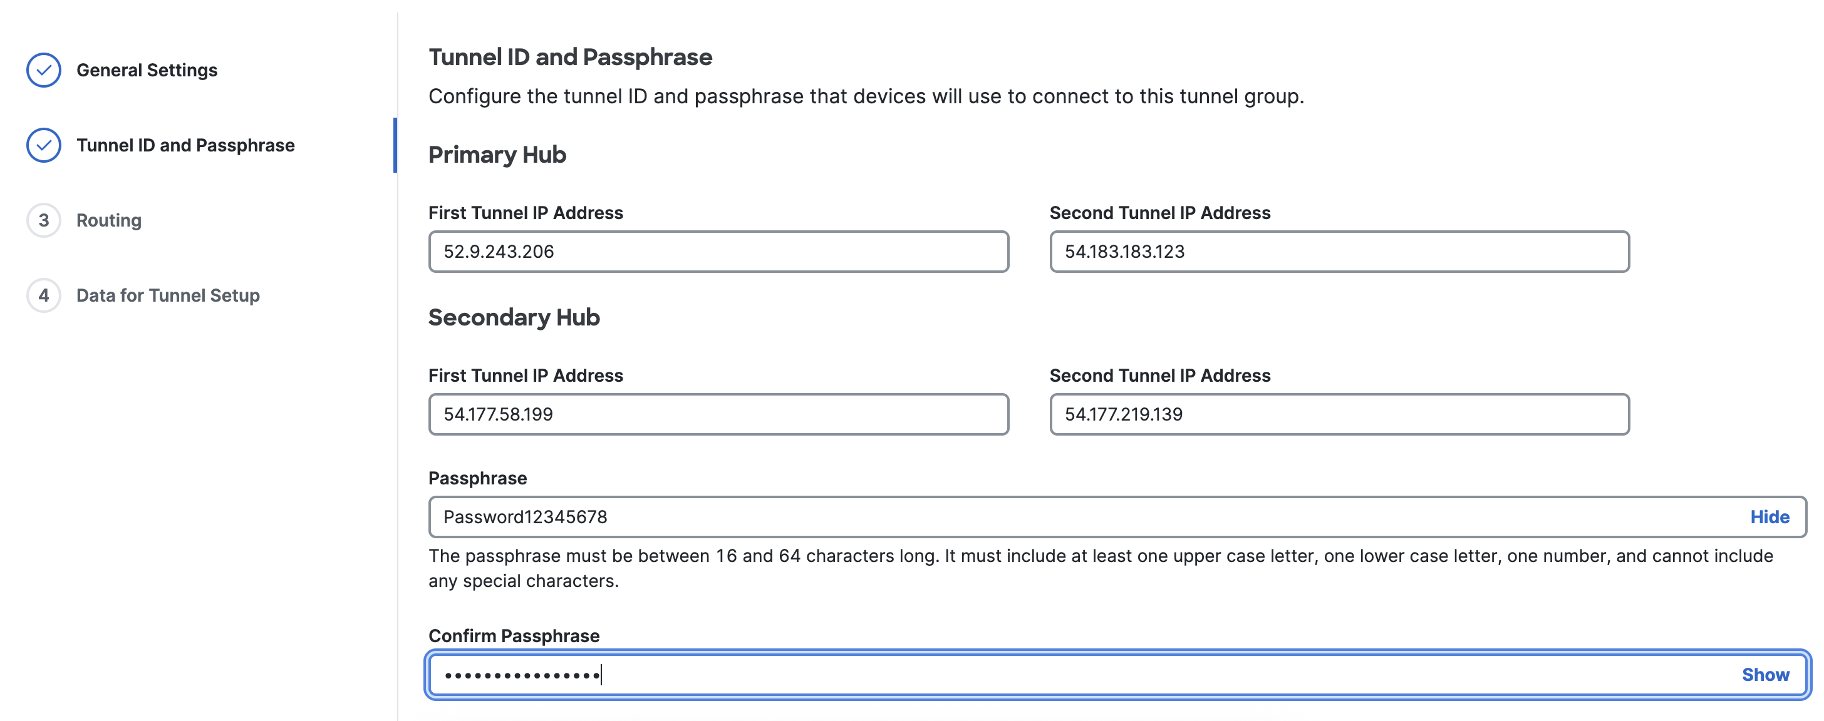Click the Secondary Hub heading
Image resolution: width=1824 pixels, height=721 pixels.
tap(514, 317)
